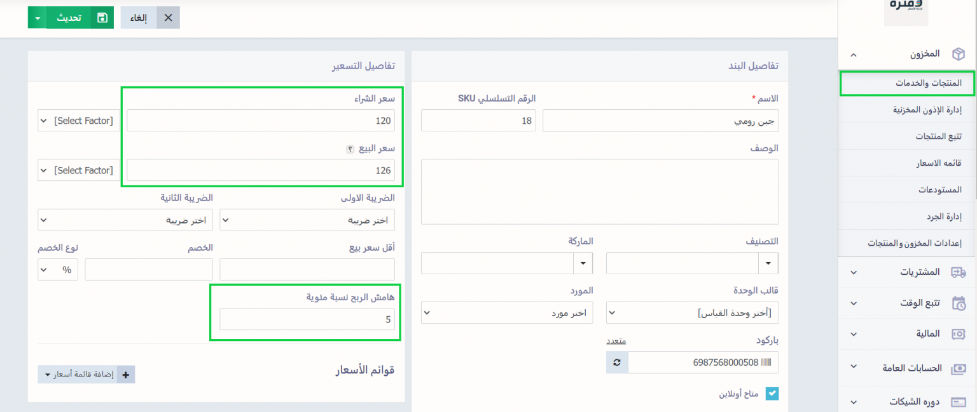
Task: Open the نوع الخصم percent dropdown
Action: [x=58, y=270]
